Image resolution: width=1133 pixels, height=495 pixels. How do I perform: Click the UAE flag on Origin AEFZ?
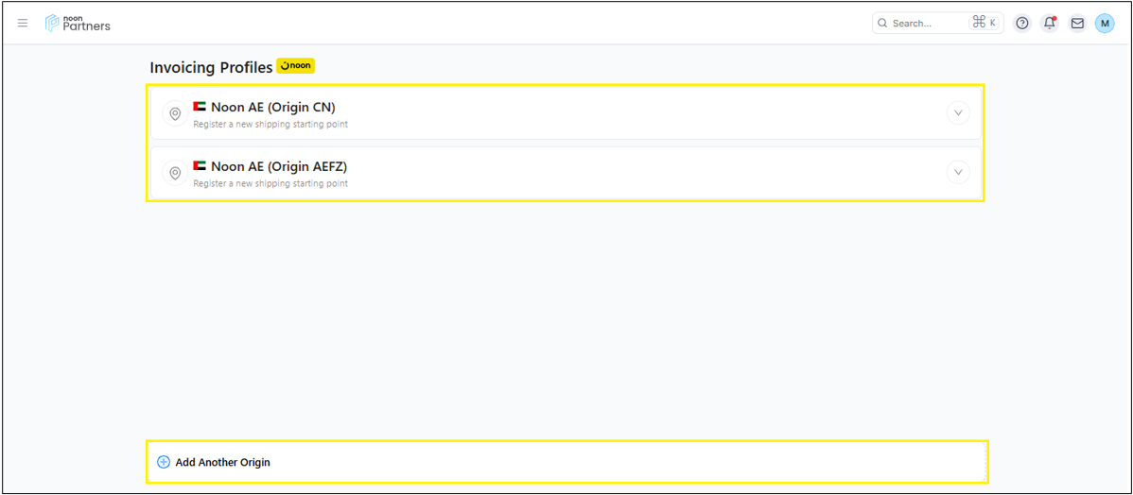point(200,166)
